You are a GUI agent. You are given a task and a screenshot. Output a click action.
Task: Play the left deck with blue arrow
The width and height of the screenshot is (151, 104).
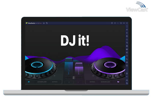click(29, 82)
